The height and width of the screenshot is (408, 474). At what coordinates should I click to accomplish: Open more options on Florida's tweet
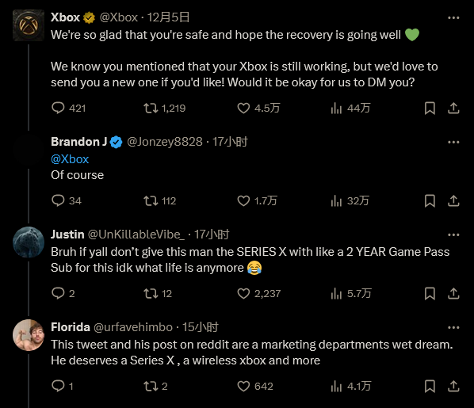(x=453, y=328)
